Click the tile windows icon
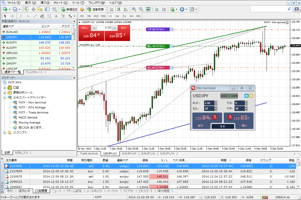This screenshot has height=200, width=301. [x=148, y=9]
